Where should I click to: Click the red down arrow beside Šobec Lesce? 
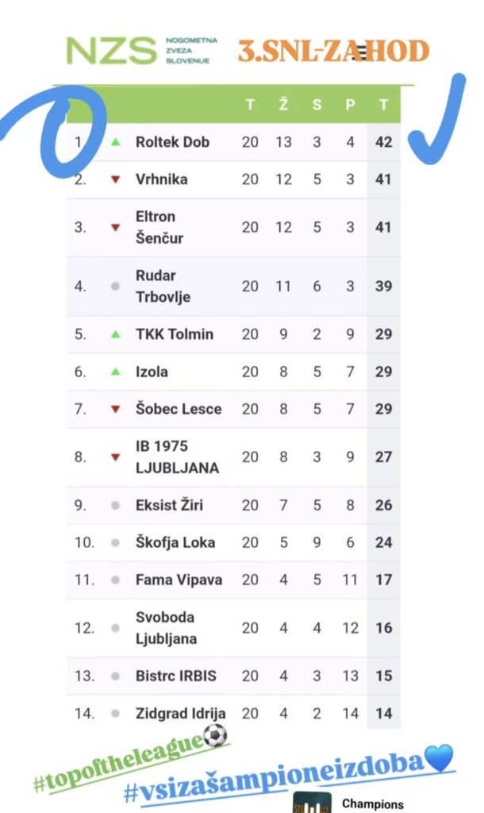click(x=116, y=409)
